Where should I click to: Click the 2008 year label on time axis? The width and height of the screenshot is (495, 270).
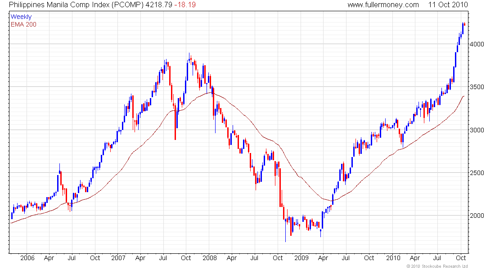(210, 258)
